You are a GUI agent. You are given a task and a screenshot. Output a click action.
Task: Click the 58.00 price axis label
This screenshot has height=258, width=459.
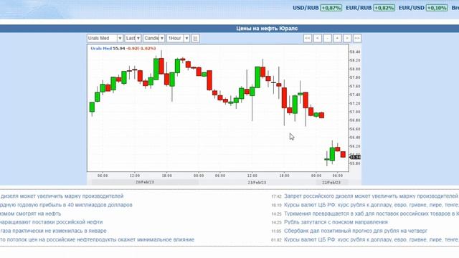click(x=355, y=69)
